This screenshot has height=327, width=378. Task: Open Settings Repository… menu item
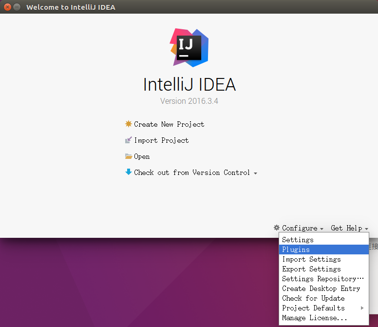pos(324,279)
